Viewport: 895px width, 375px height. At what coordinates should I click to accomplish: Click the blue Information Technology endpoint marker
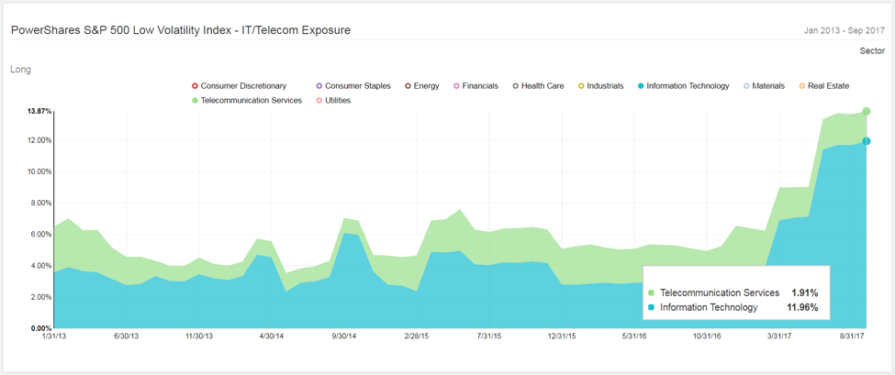pyautogui.click(x=866, y=141)
